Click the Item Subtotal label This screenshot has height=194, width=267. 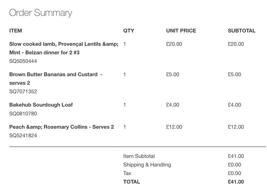pos(139,156)
